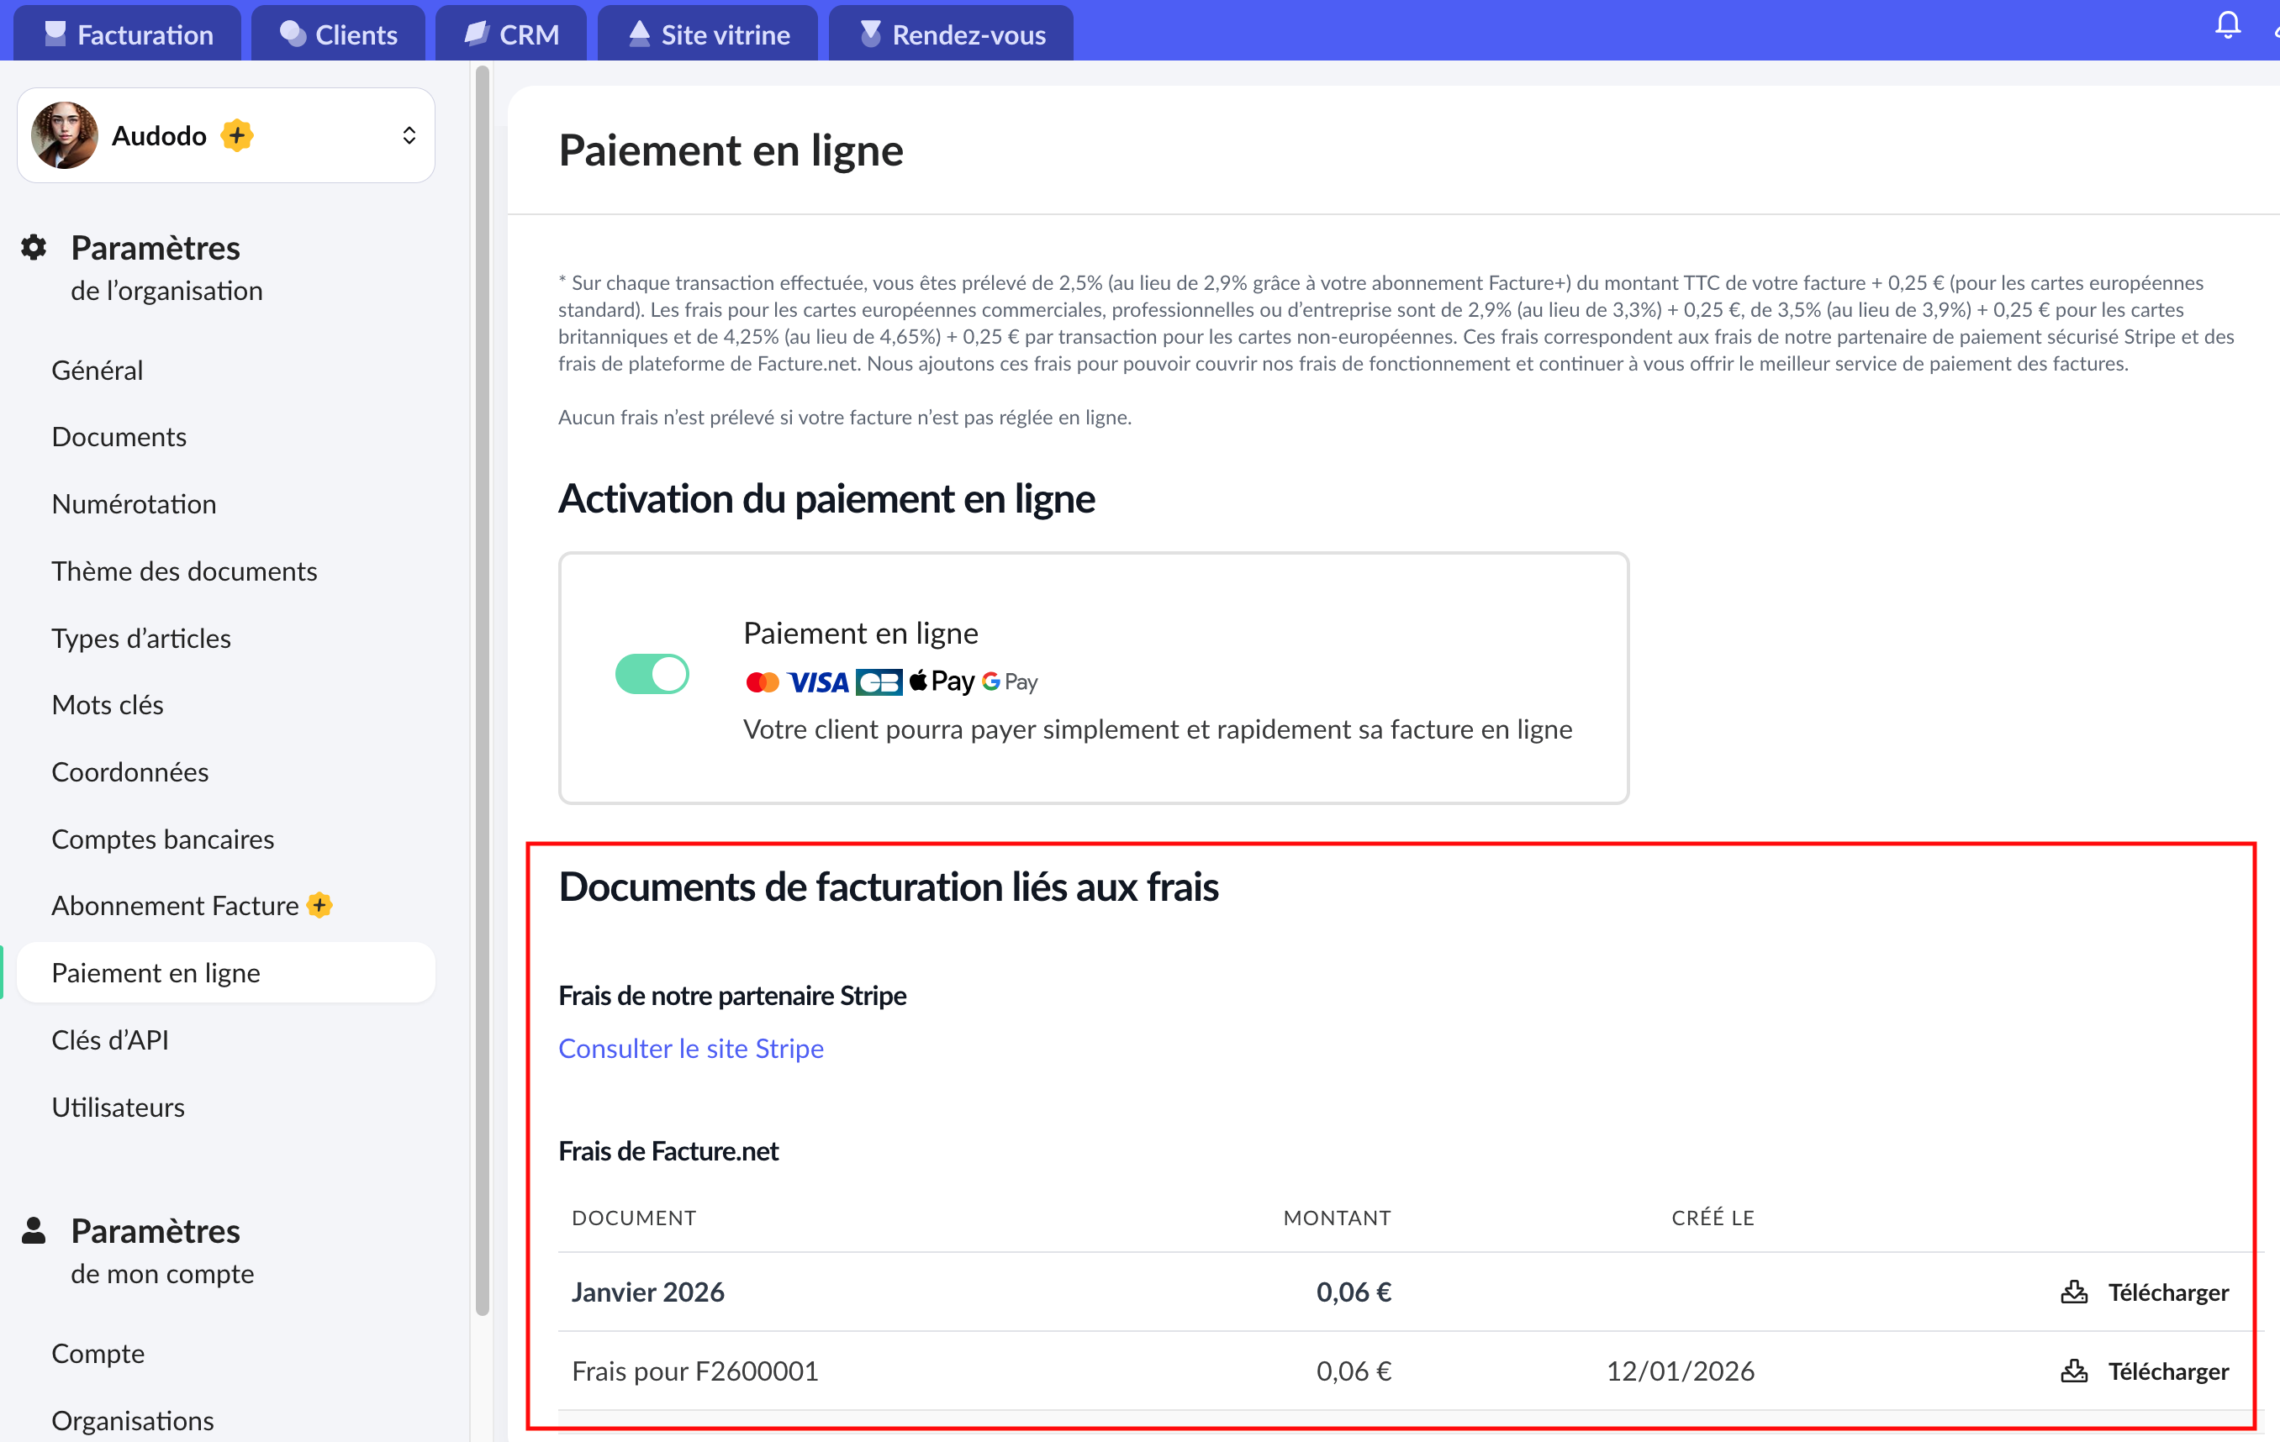2280x1442 pixels.
Task: Click the gear icon beside Paramètres
Action: click(34, 248)
